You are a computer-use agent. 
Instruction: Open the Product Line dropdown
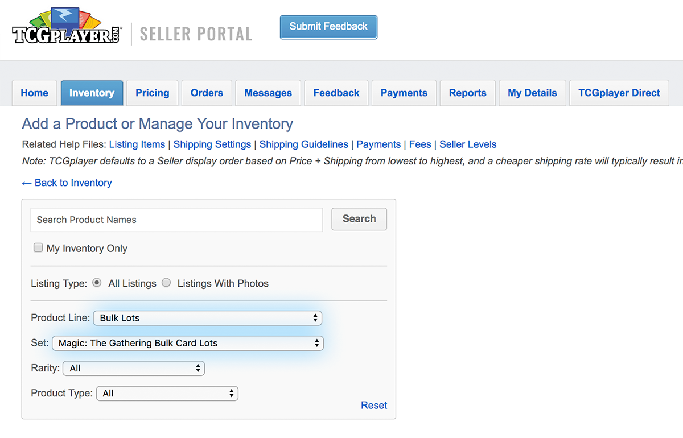click(x=208, y=318)
